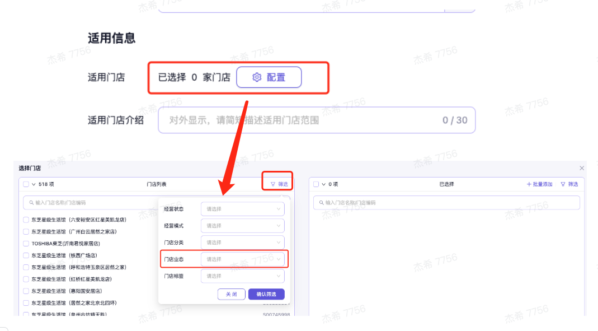Viewport: 598px width, 331px height.
Task: Expand chevron next to 518 项
Action: click(34, 184)
